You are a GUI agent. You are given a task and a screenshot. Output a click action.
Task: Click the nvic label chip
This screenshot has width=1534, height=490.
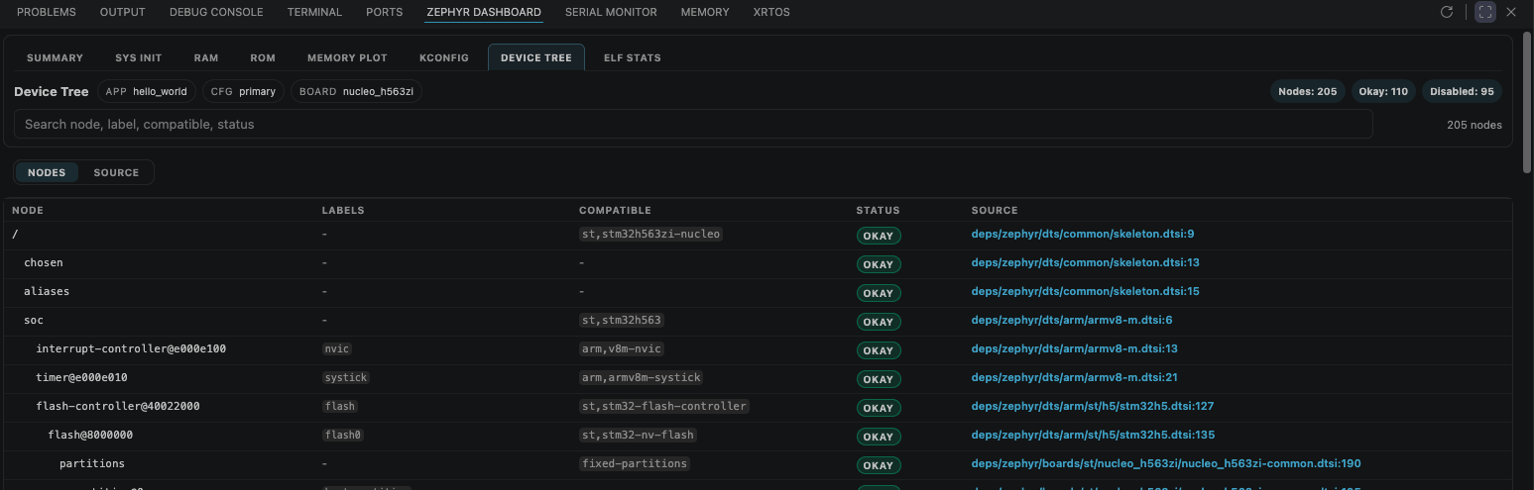(x=337, y=348)
